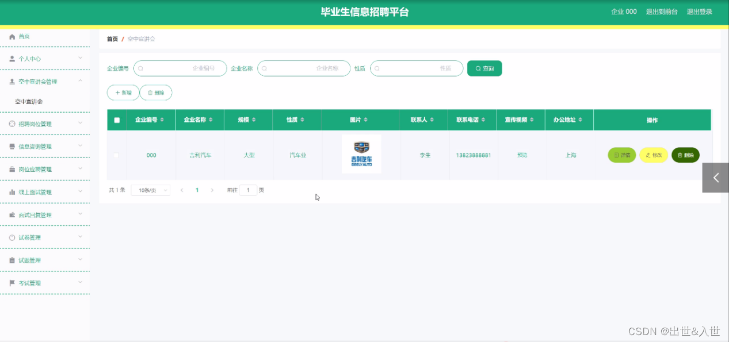The image size is (729, 342).
Task: Expand the 个人中心 menu chevron
Action: 81,58
